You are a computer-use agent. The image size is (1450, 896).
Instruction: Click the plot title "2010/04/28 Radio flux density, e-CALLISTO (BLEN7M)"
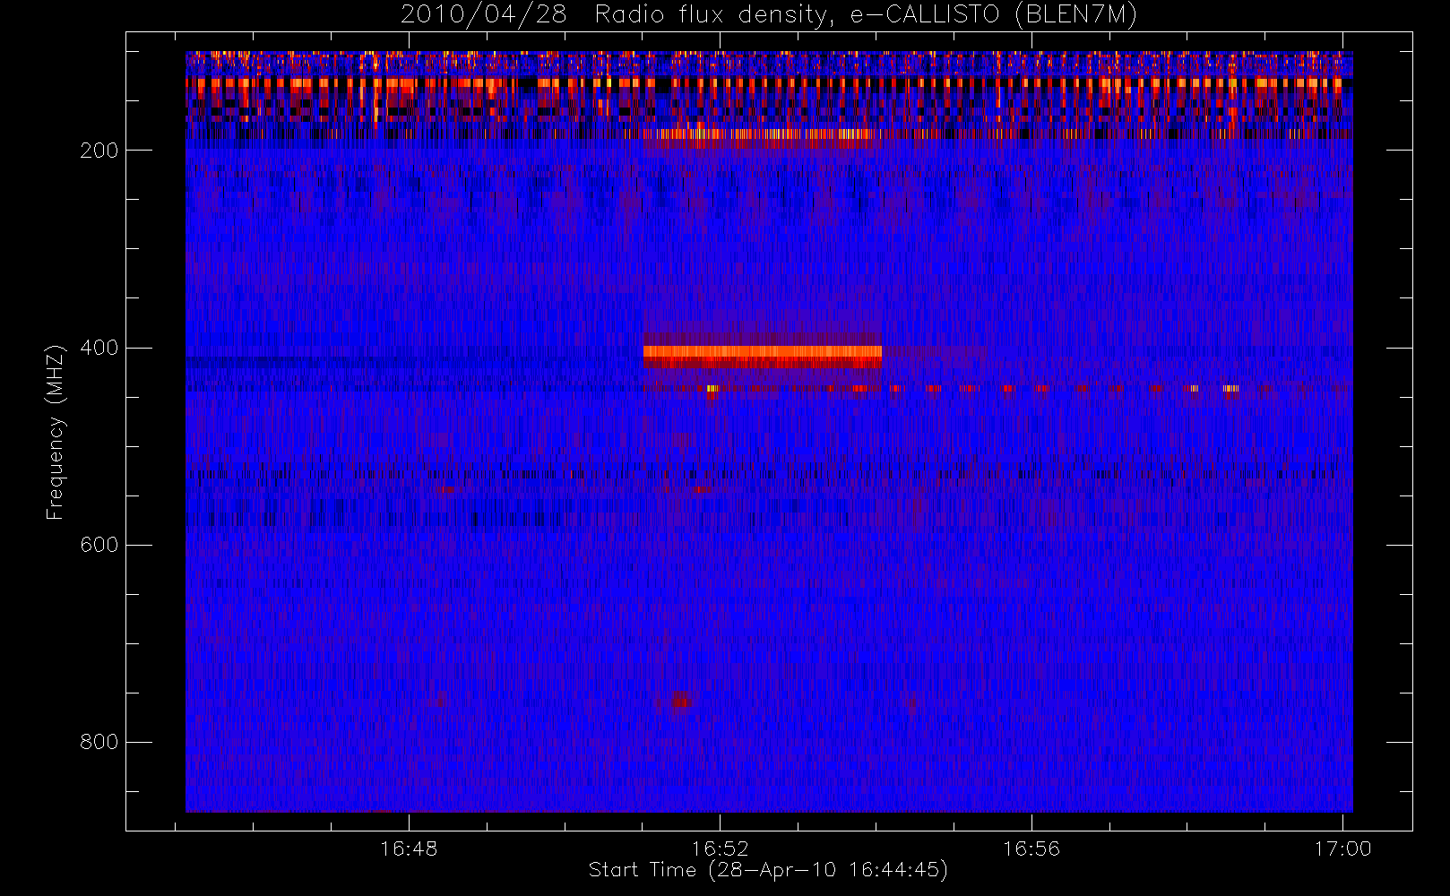pyautogui.click(x=768, y=15)
